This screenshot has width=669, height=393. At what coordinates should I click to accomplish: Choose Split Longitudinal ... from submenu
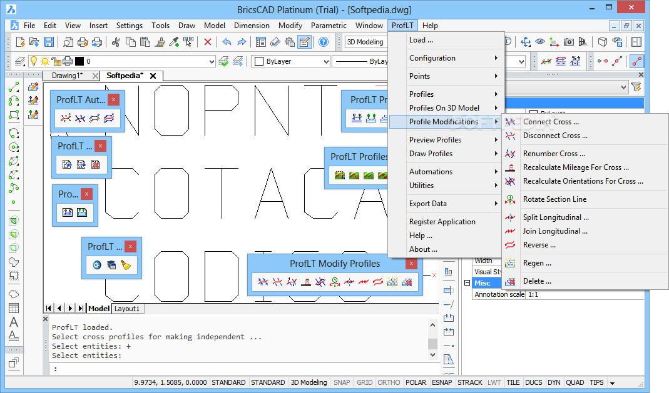pyautogui.click(x=556, y=217)
